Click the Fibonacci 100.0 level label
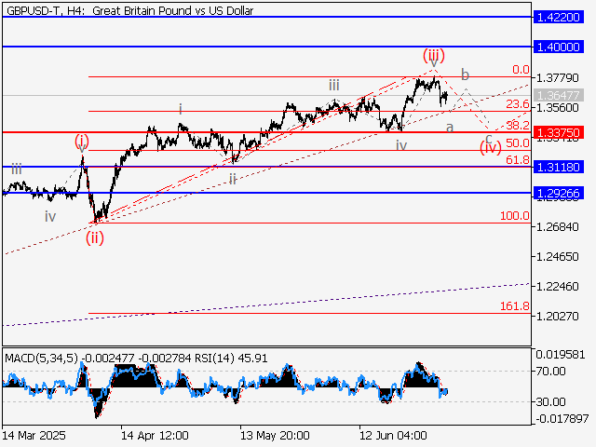Image resolution: width=596 pixels, height=447 pixels. 515,215
